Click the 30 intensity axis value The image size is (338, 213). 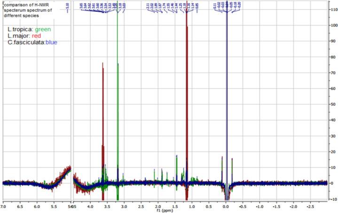pos(333,136)
